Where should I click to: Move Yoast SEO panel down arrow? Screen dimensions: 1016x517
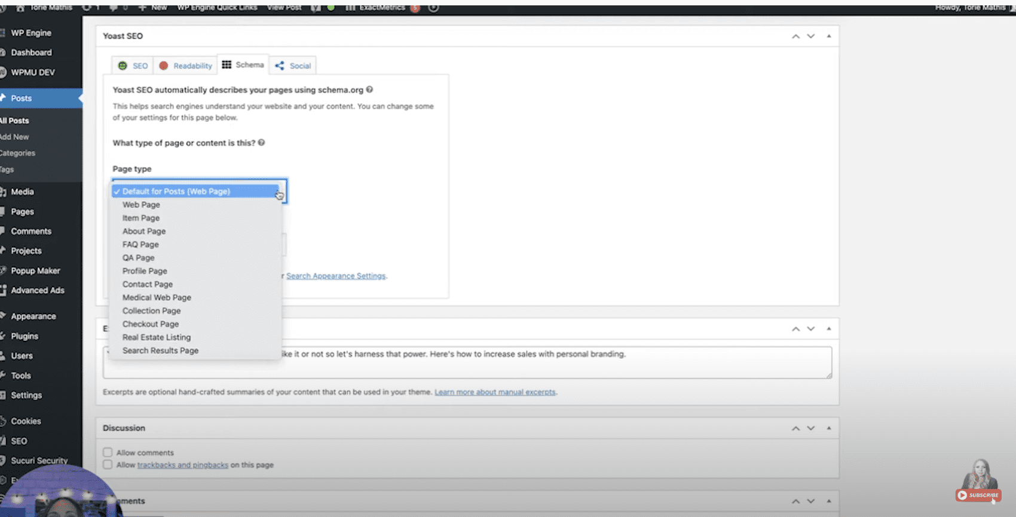click(811, 36)
